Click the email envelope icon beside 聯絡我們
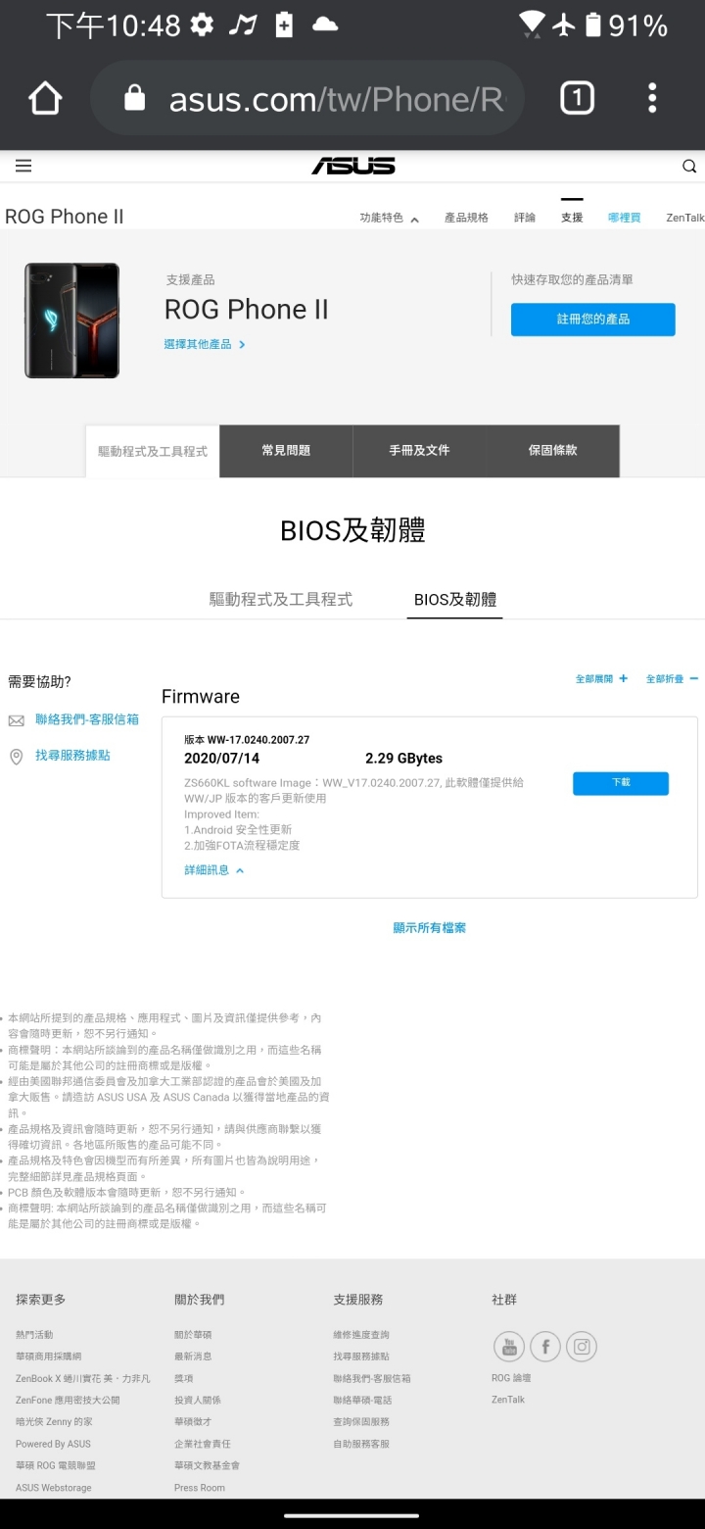This screenshot has width=705, height=1529. 16,720
